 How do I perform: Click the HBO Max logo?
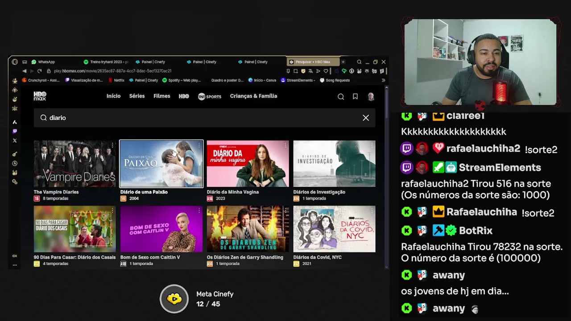40,96
